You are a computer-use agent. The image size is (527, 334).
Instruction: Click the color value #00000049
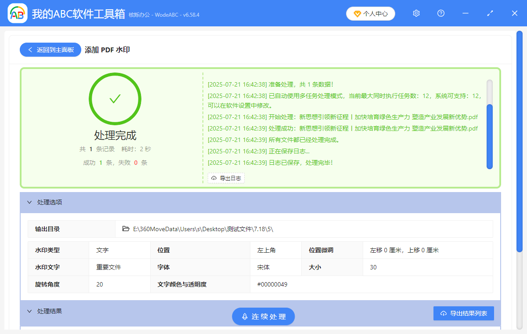[x=272, y=284]
